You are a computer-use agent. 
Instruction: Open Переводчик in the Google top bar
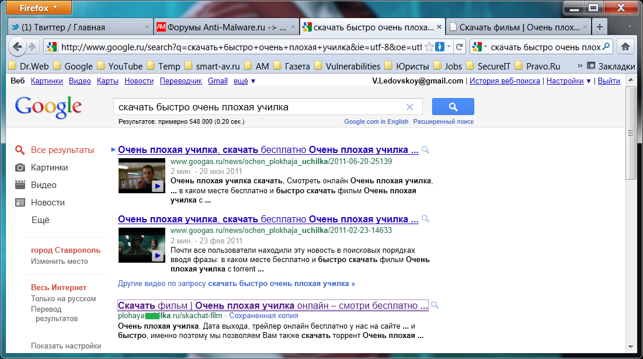[x=181, y=81]
